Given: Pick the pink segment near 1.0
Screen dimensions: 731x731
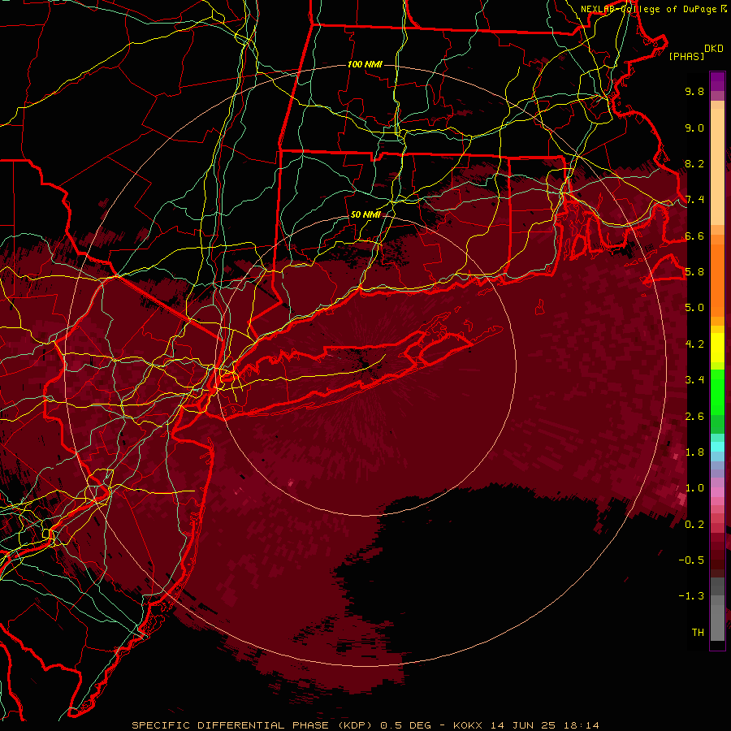Looking at the screenshot, I should pos(717,492).
